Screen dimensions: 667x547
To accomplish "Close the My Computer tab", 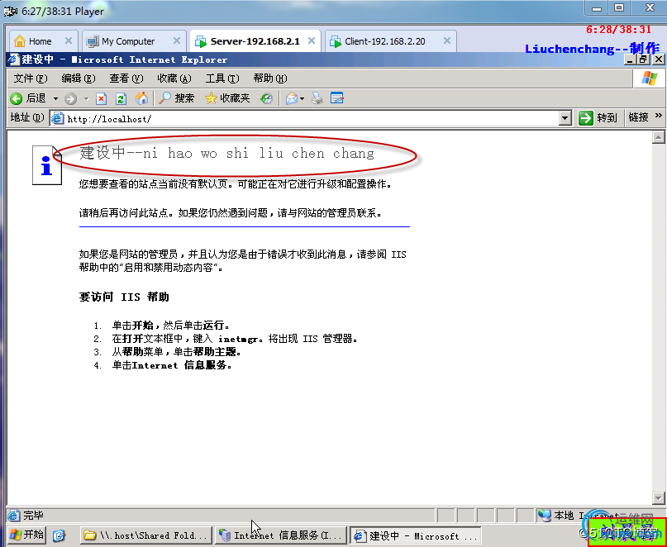I will click(x=177, y=40).
